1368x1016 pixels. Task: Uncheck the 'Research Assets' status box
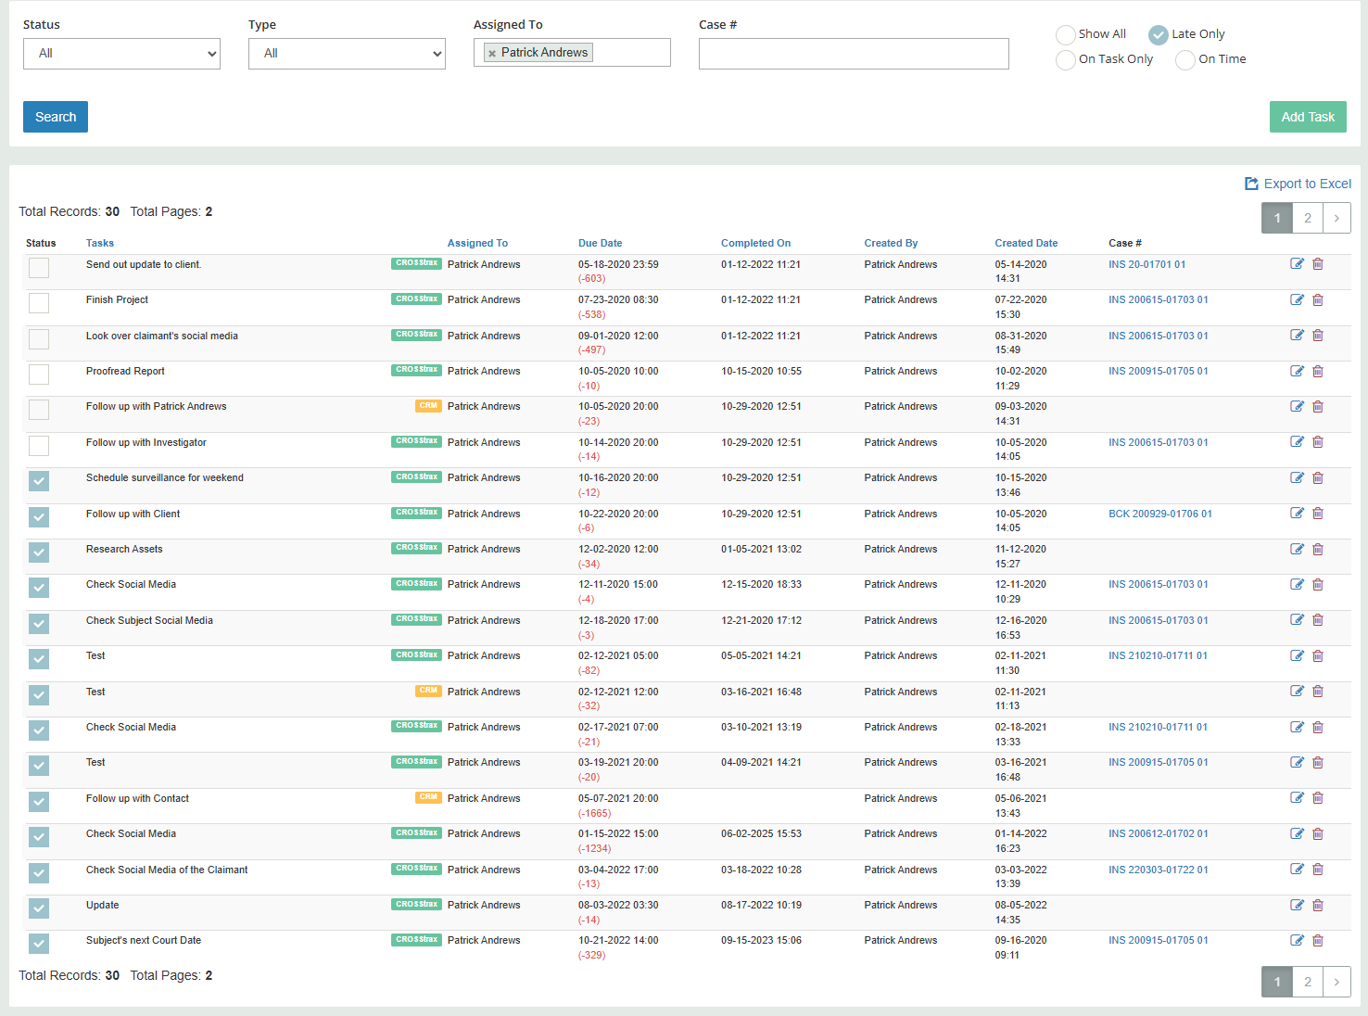(39, 552)
